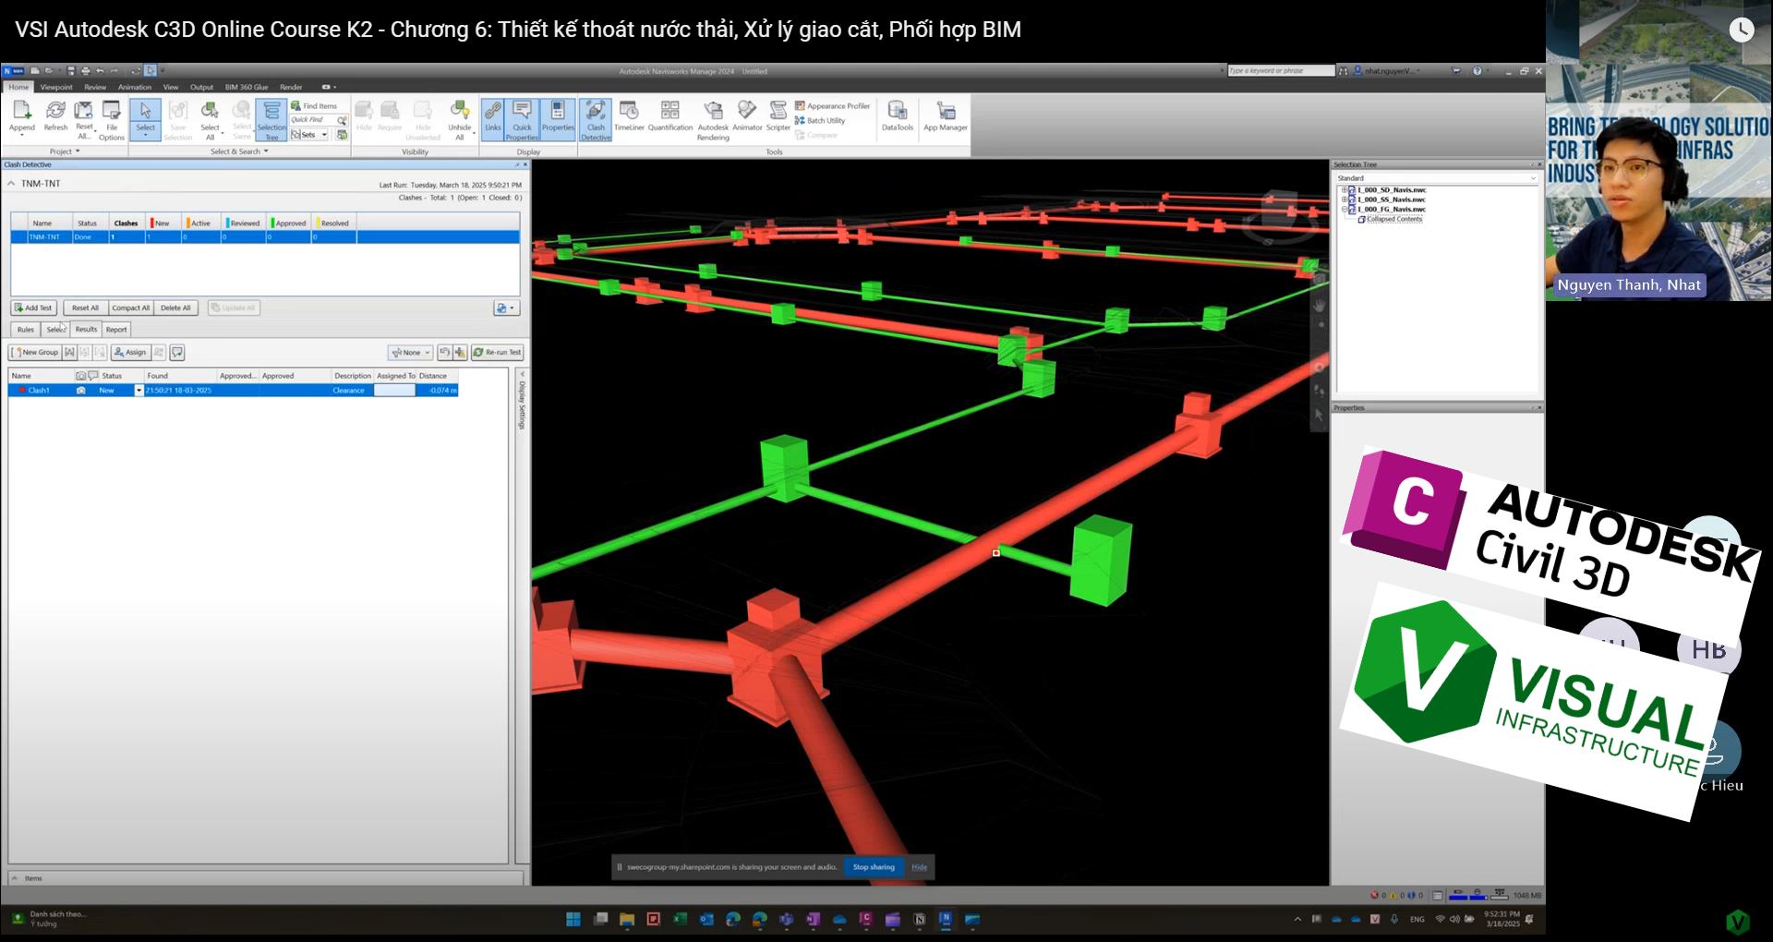Expand the I_000_SD_Navis.nwc tree node
1773x942 pixels.
pyautogui.click(x=1345, y=190)
